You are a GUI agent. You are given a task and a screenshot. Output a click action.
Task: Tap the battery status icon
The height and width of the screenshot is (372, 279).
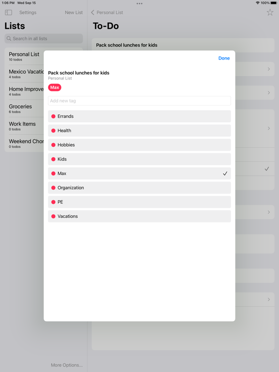coord(274,3)
